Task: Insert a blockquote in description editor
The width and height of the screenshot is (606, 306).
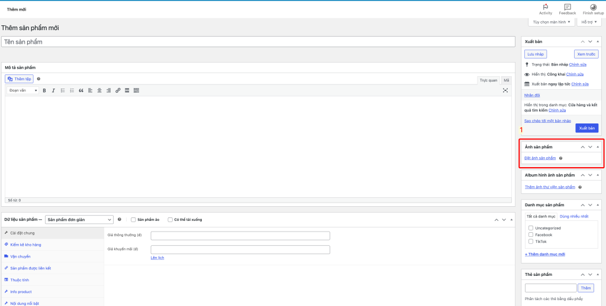Action: [x=81, y=90]
